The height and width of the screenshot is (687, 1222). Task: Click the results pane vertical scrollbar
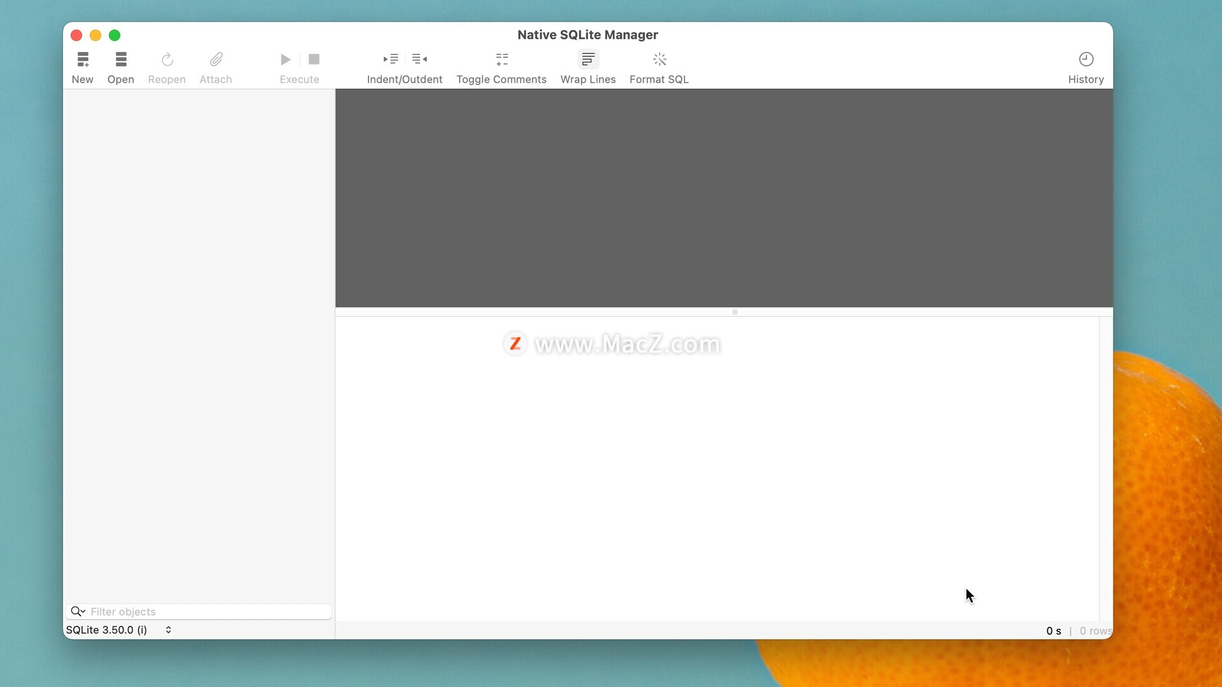tap(1106, 468)
